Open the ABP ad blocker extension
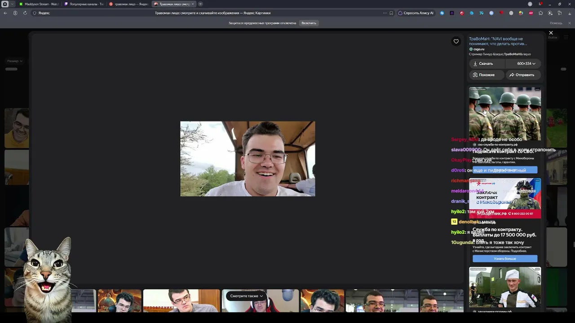575x323 pixels. coord(531,13)
